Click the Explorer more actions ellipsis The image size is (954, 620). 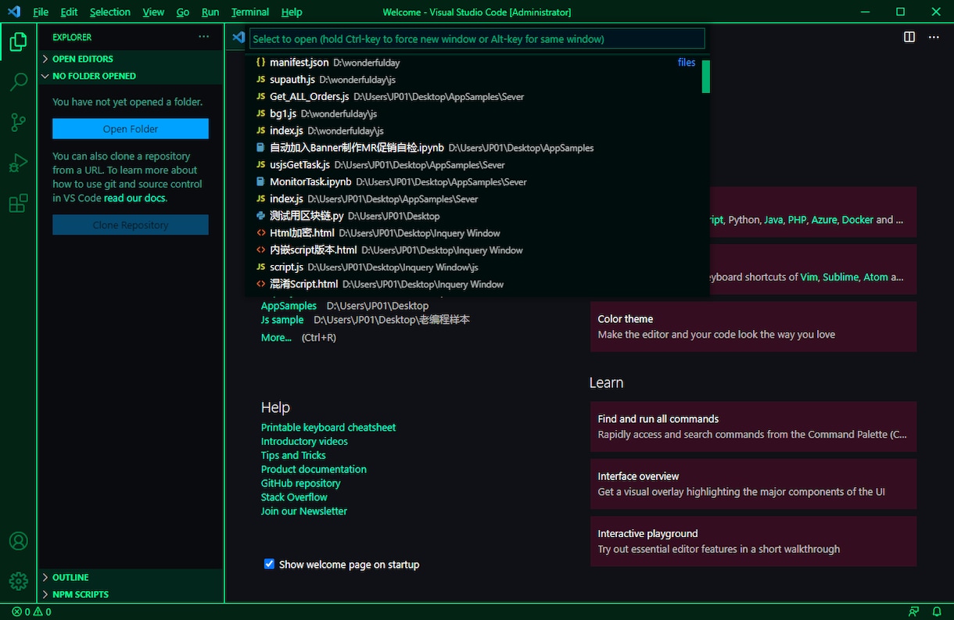click(204, 37)
